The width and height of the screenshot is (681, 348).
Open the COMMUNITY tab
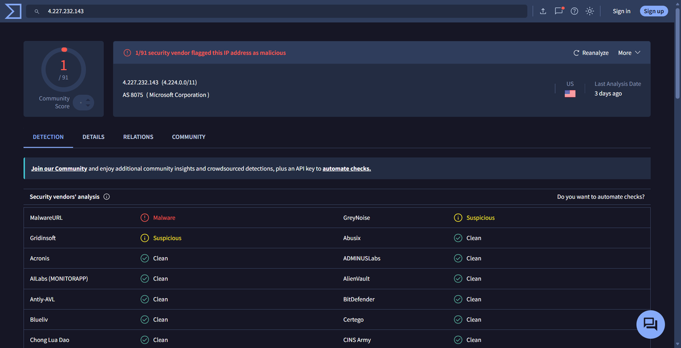coord(189,137)
